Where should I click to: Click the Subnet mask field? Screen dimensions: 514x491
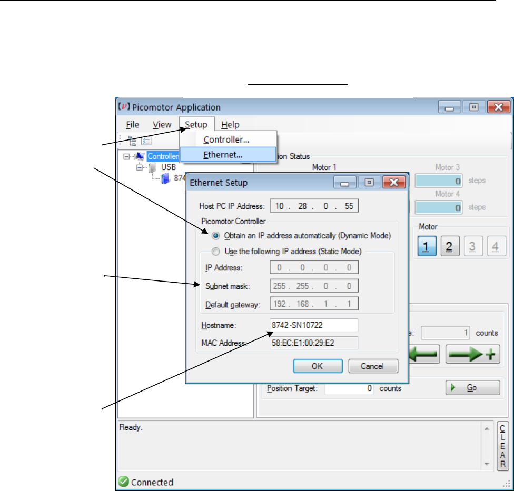[x=314, y=286]
